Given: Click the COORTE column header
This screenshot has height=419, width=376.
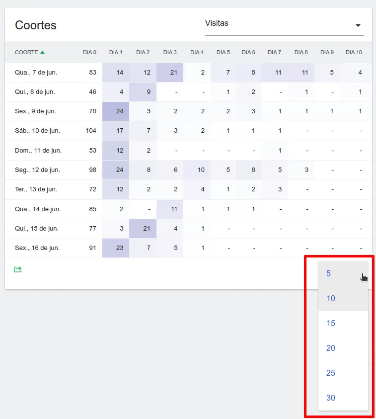Looking at the screenshot, I should point(26,52).
